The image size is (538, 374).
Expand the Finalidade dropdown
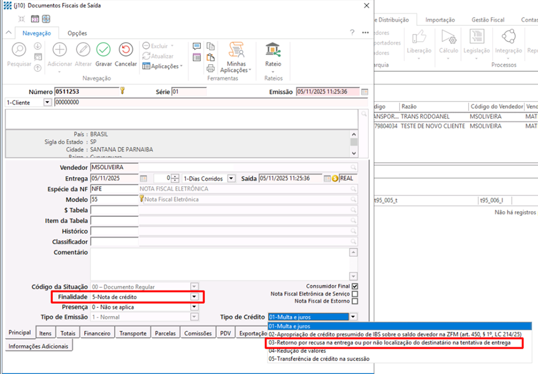tap(194, 297)
